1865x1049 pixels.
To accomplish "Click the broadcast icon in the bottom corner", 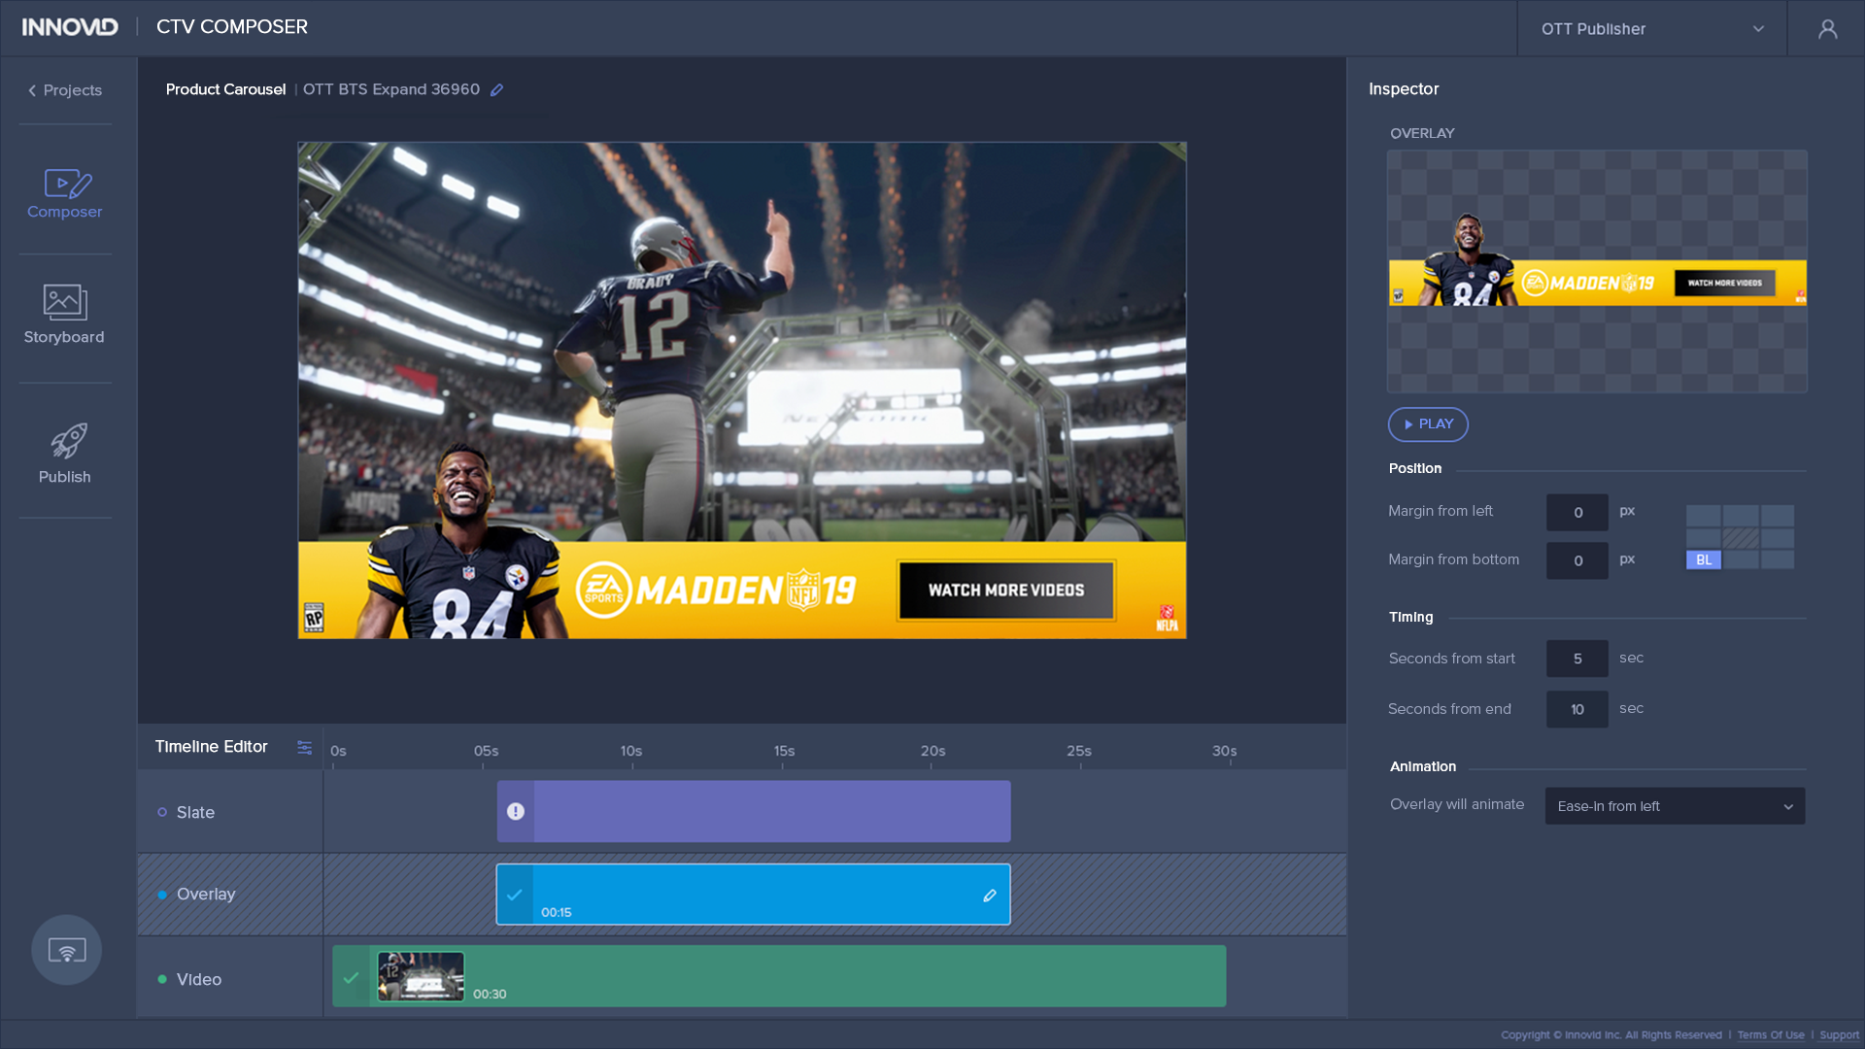I will coord(65,950).
